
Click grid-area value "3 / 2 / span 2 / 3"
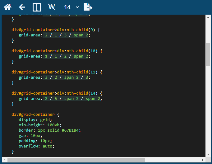(x=67, y=77)
